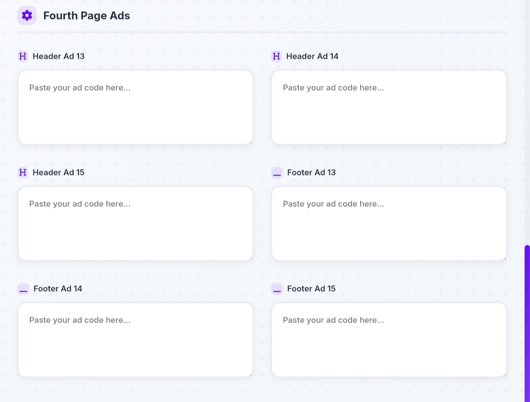Screen dimensions: 530x402
Task: Click the footer icon next to Footer Ad 14
Action: [x=23, y=289]
